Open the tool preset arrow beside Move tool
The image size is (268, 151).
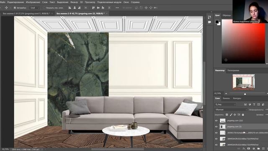(x=10, y=8)
